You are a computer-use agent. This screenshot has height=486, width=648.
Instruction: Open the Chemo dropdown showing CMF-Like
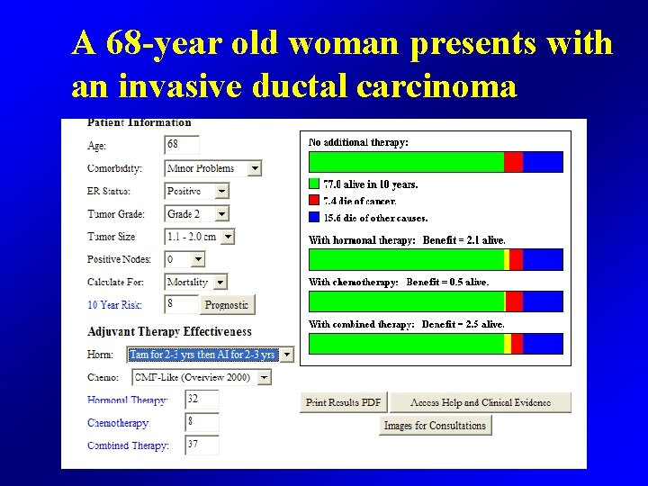coord(202,377)
